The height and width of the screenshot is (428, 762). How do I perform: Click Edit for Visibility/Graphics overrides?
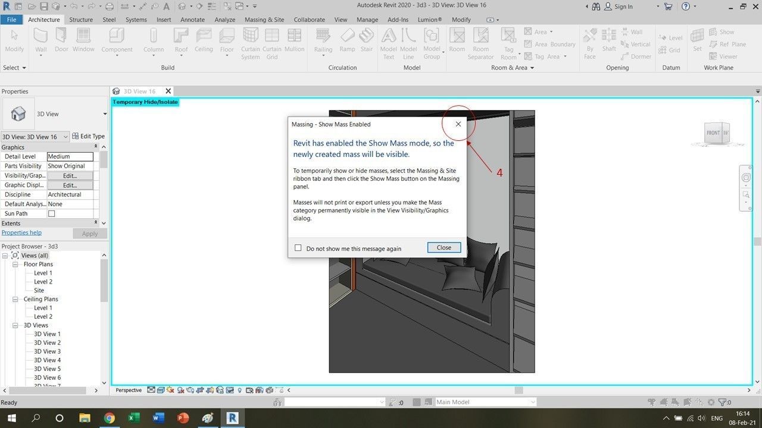coord(70,176)
